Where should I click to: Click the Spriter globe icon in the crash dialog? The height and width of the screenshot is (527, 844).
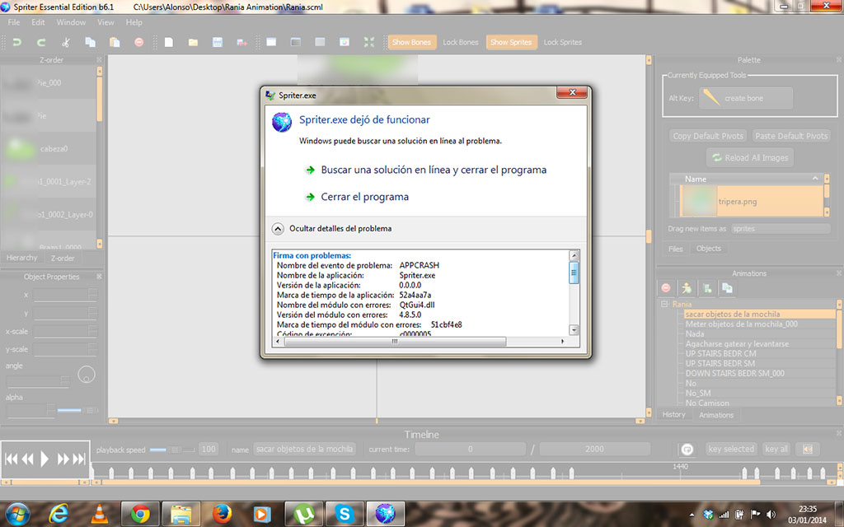pyautogui.click(x=282, y=122)
